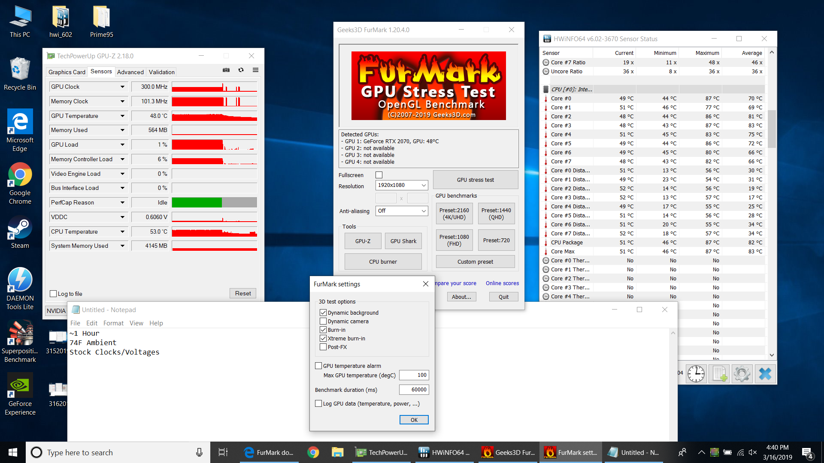Open Anti-aliasing dropdown

pyautogui.click(x=402, y=211)
